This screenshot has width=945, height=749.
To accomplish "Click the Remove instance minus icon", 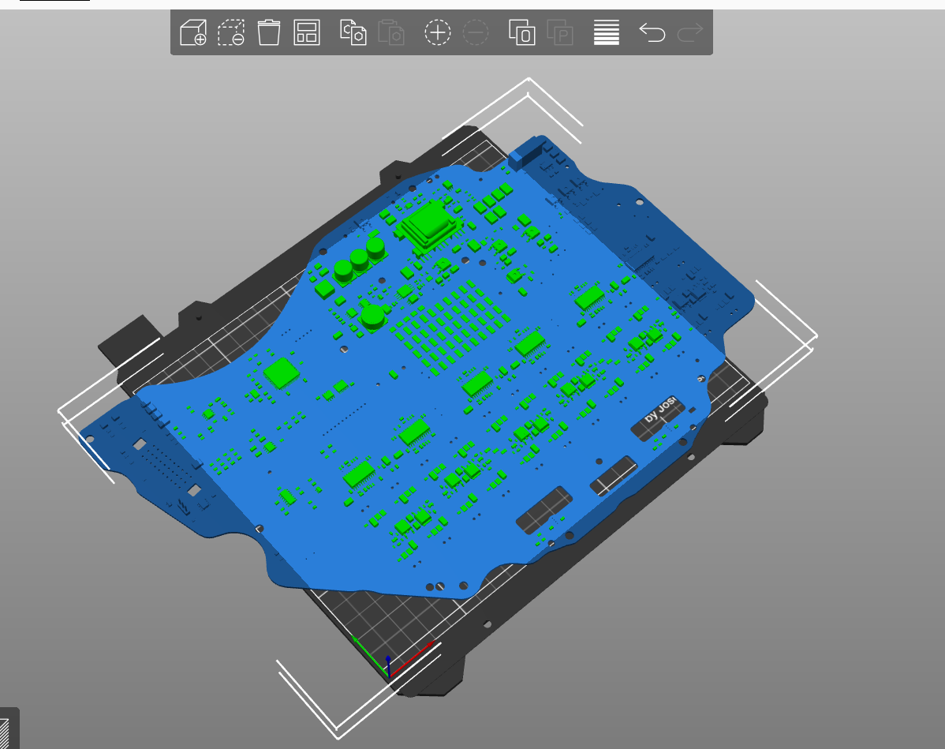I will pos(476,32).
